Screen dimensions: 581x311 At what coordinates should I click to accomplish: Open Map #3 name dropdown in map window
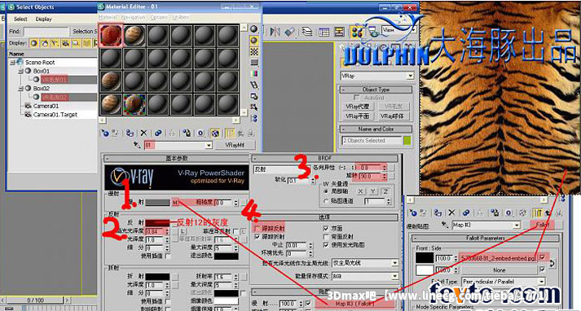517,225
